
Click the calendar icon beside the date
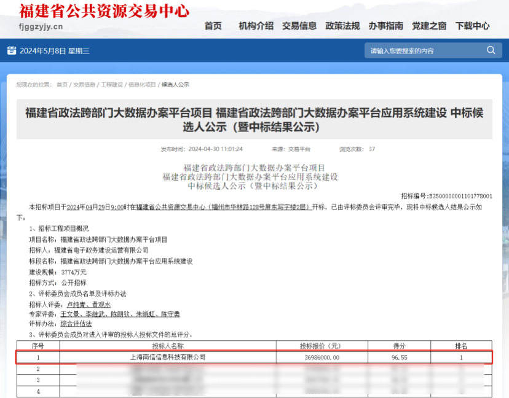pos(12,50)
